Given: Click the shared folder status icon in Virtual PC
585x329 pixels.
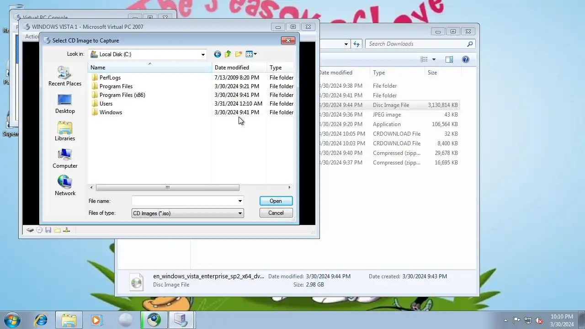Looking at the screenshot, I should pos(58,230).
